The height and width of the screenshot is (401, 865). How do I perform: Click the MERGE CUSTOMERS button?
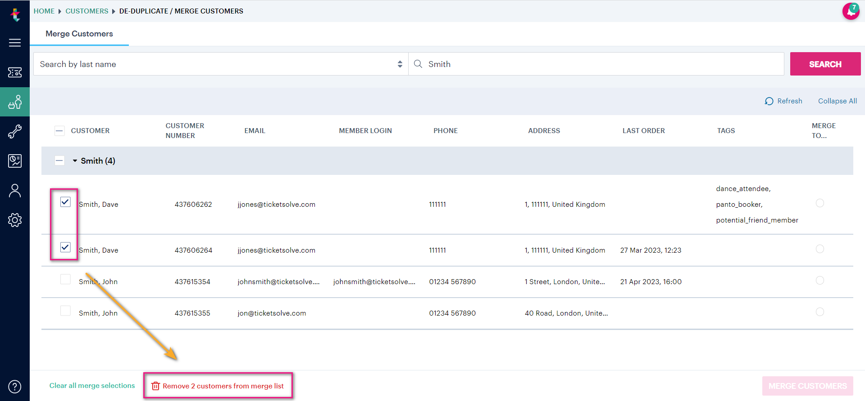[x=808, y=386]
